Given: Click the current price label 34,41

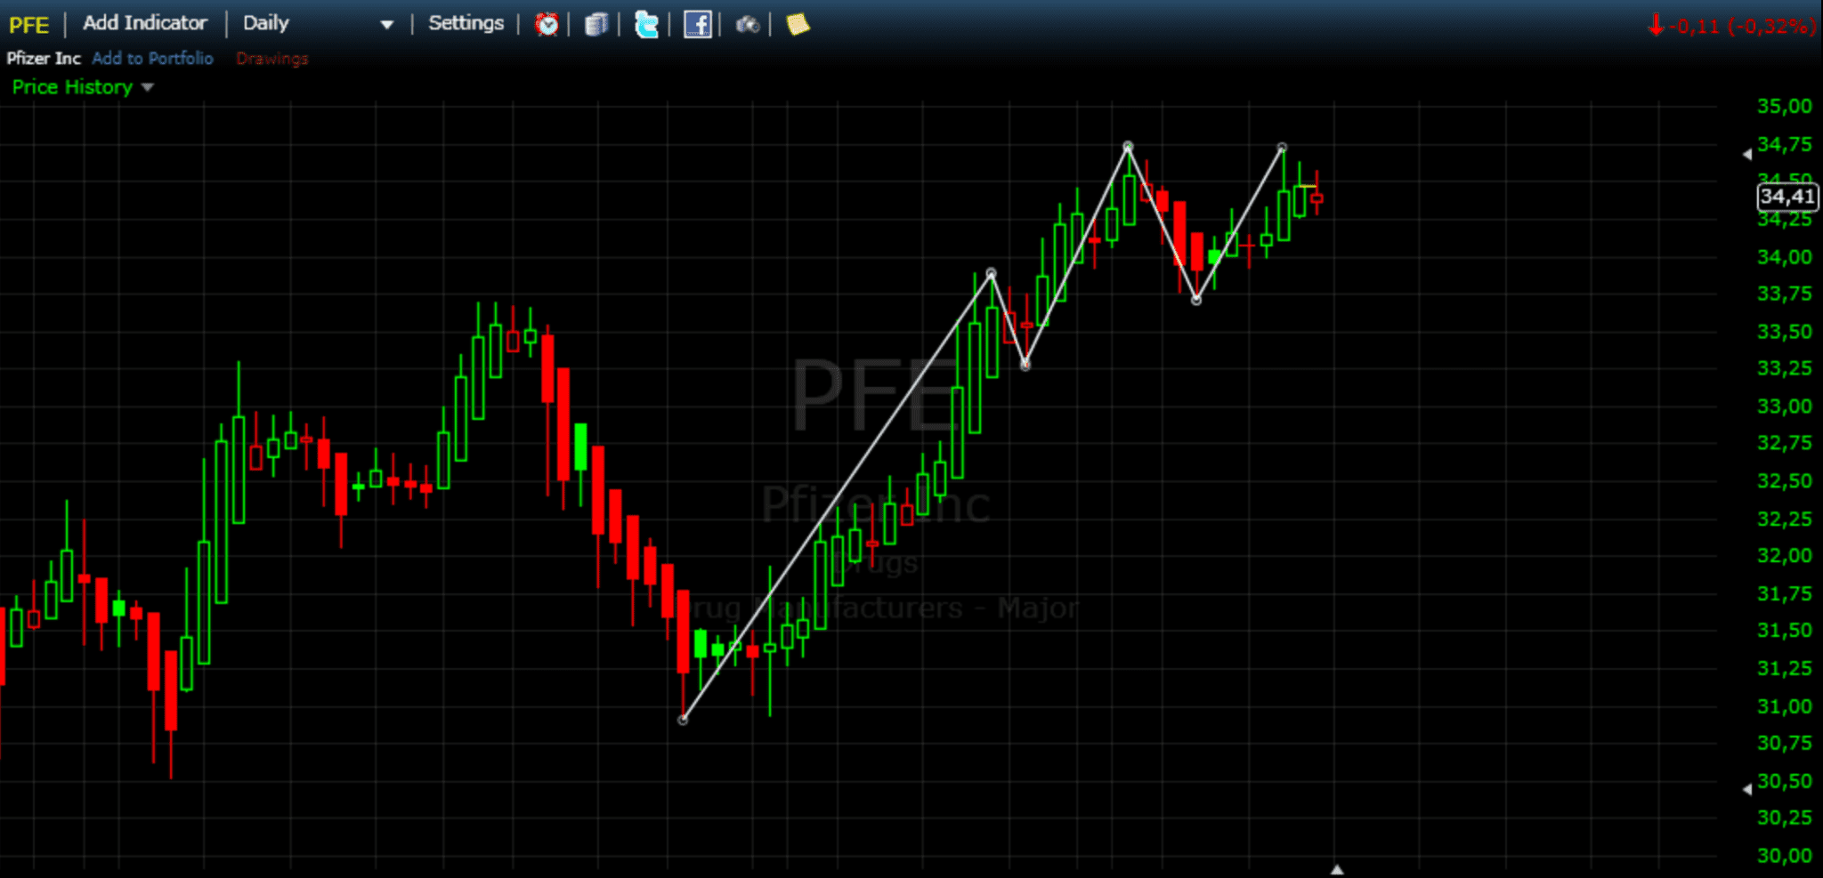Looking at the screenshot, I should 1787,197.
